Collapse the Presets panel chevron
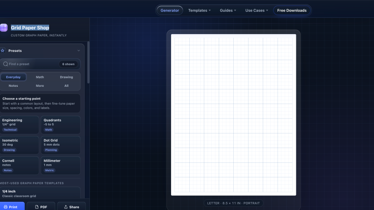 point(79,51)
